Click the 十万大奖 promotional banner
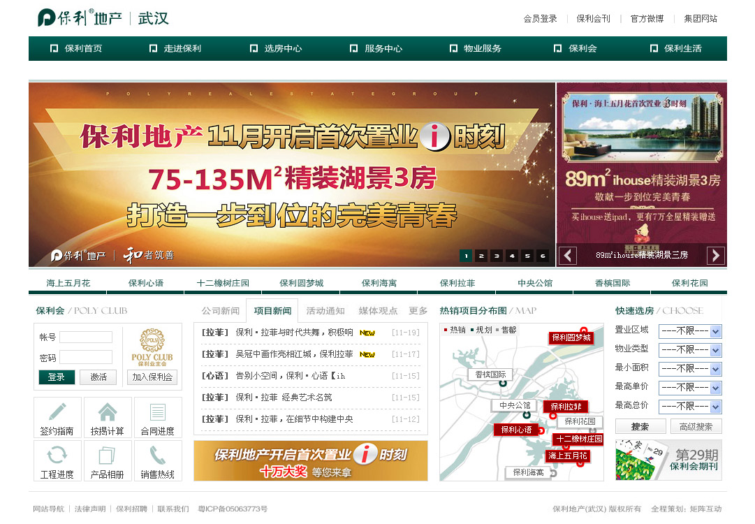 [311, 461]
